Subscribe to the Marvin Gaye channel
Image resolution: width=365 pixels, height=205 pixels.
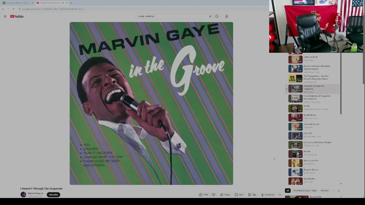(53, 195)
